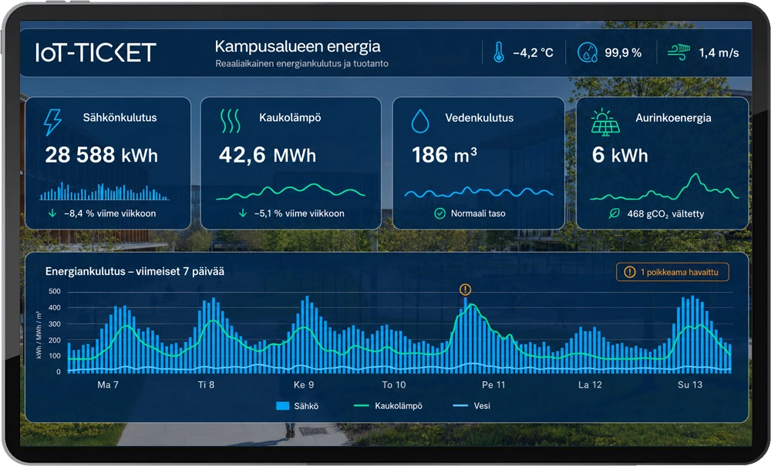
Task: Toggle the Kaukolämpö legend series
Action: tap(388, 406)
